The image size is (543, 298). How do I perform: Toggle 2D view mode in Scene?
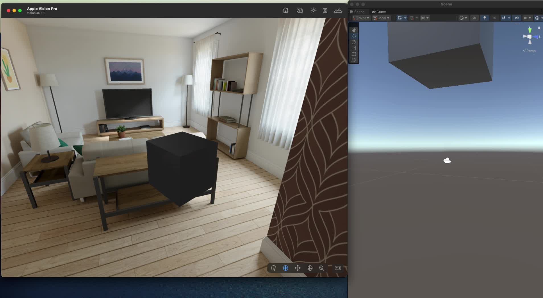[x=474, y=18]
